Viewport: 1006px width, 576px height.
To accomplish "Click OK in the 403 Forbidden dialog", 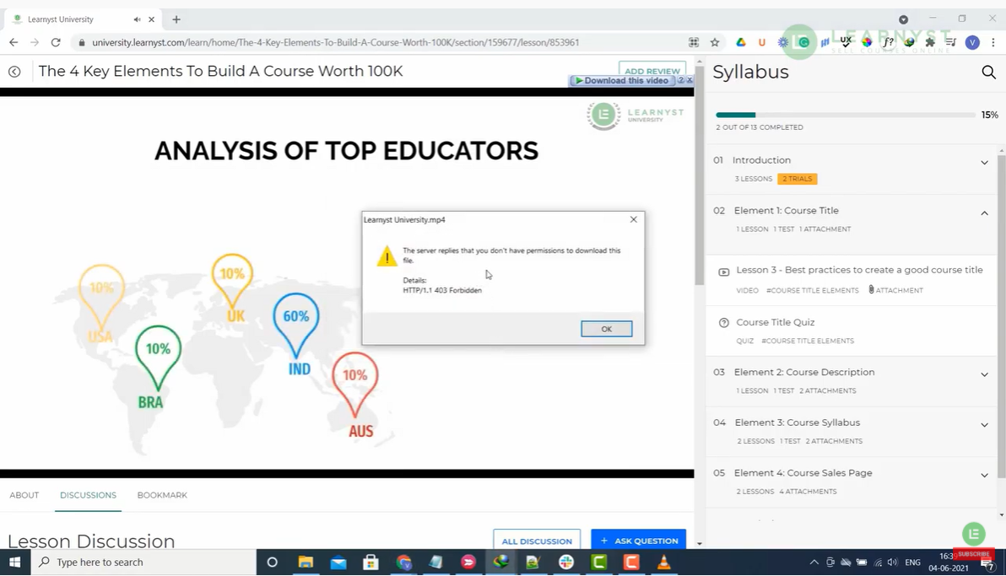I will point(606,329).
